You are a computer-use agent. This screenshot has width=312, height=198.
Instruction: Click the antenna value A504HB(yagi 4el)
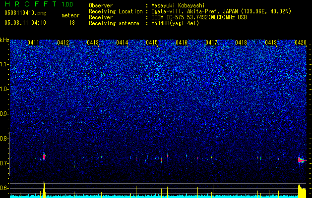(175, 23)
